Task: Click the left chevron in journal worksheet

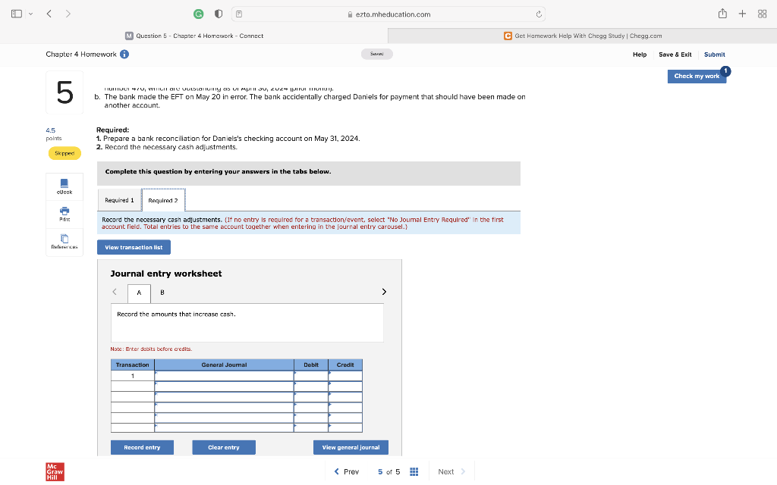Action: tap(115, 292)
